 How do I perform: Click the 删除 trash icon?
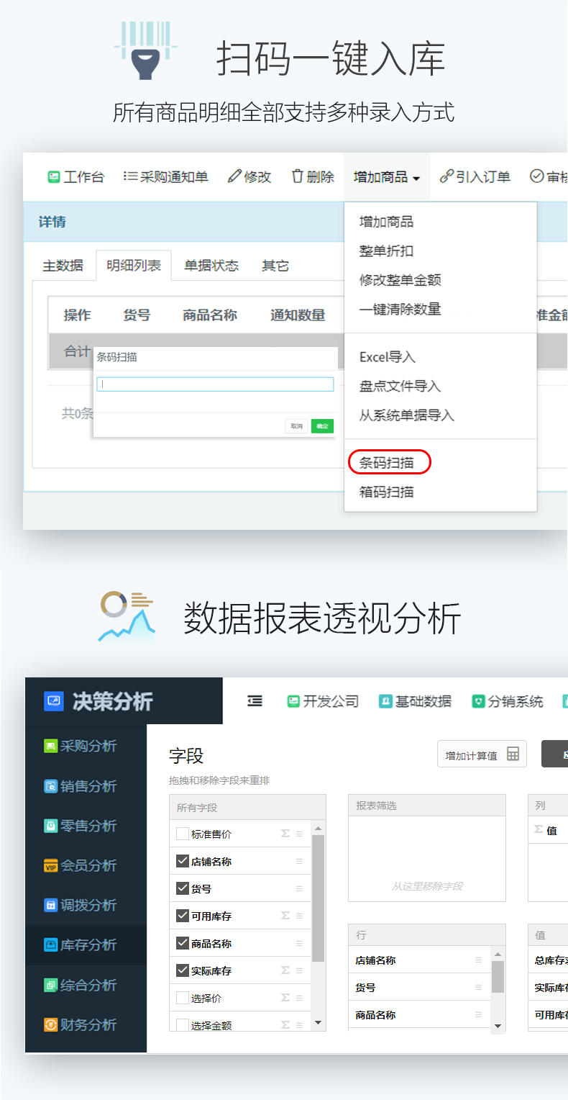coord(297,176)
